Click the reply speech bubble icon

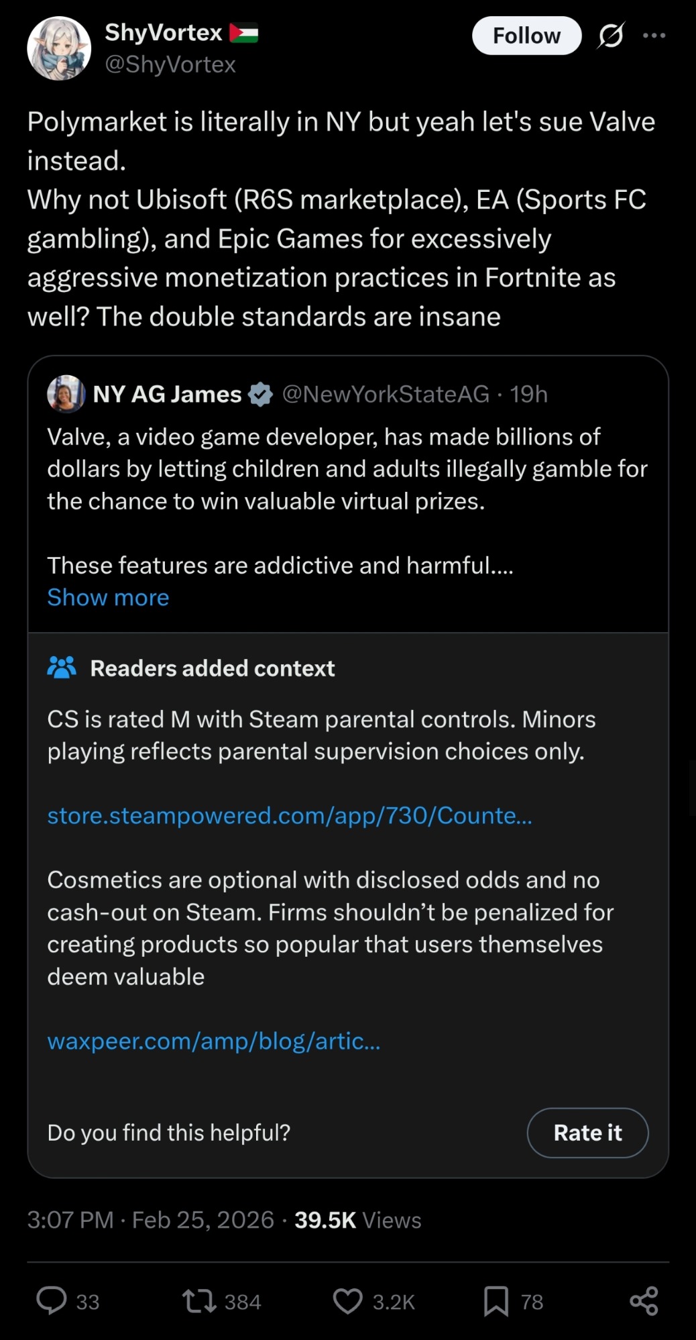click(52, 1300)
